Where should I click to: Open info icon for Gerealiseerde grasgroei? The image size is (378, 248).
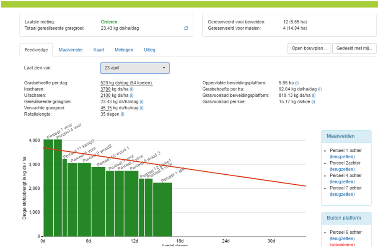click(x=141, y=102)
